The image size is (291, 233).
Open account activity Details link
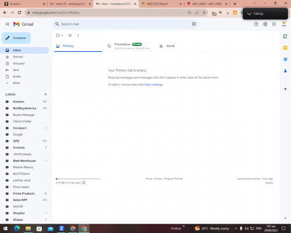(x=269, y=183)
